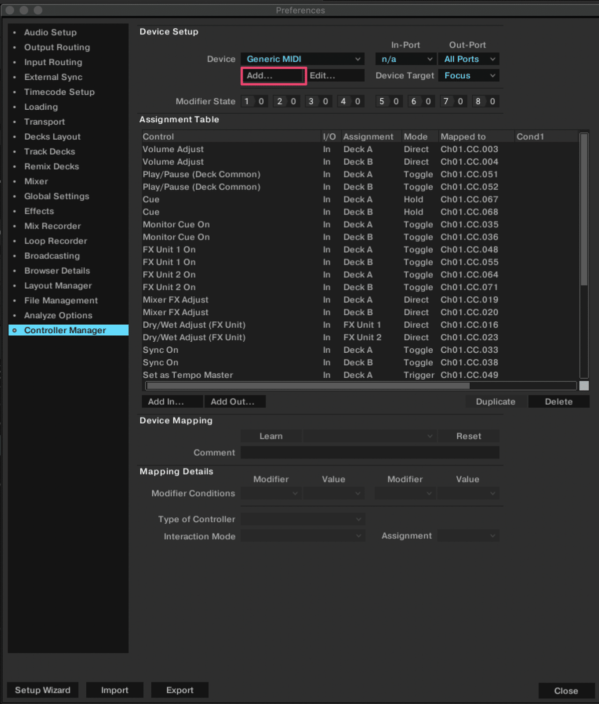
Task: Open External Sync page
Action: pyautogui.click(x=53, y=77)
